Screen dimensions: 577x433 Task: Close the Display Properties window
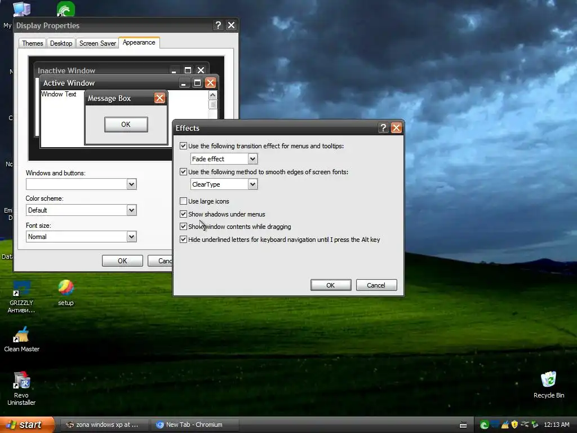(231, 25)
